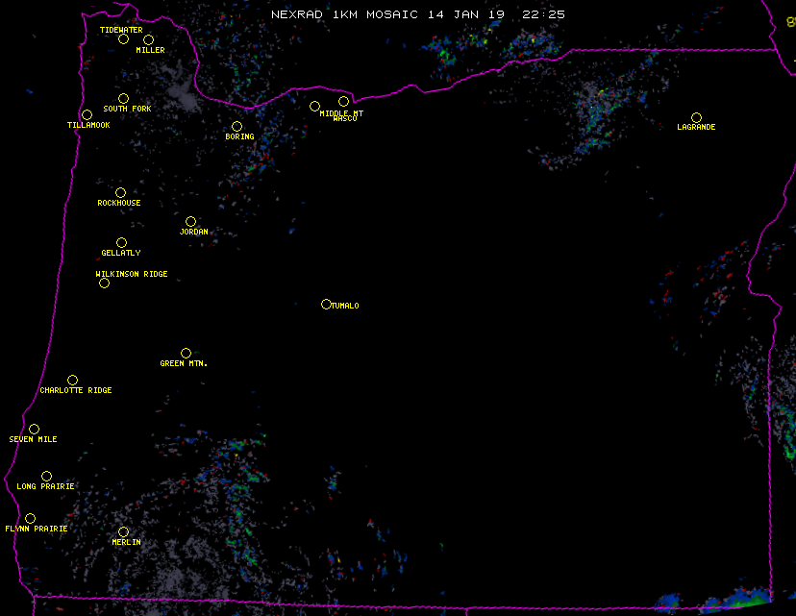Select the Tillamook station marker

coord(87,115)
